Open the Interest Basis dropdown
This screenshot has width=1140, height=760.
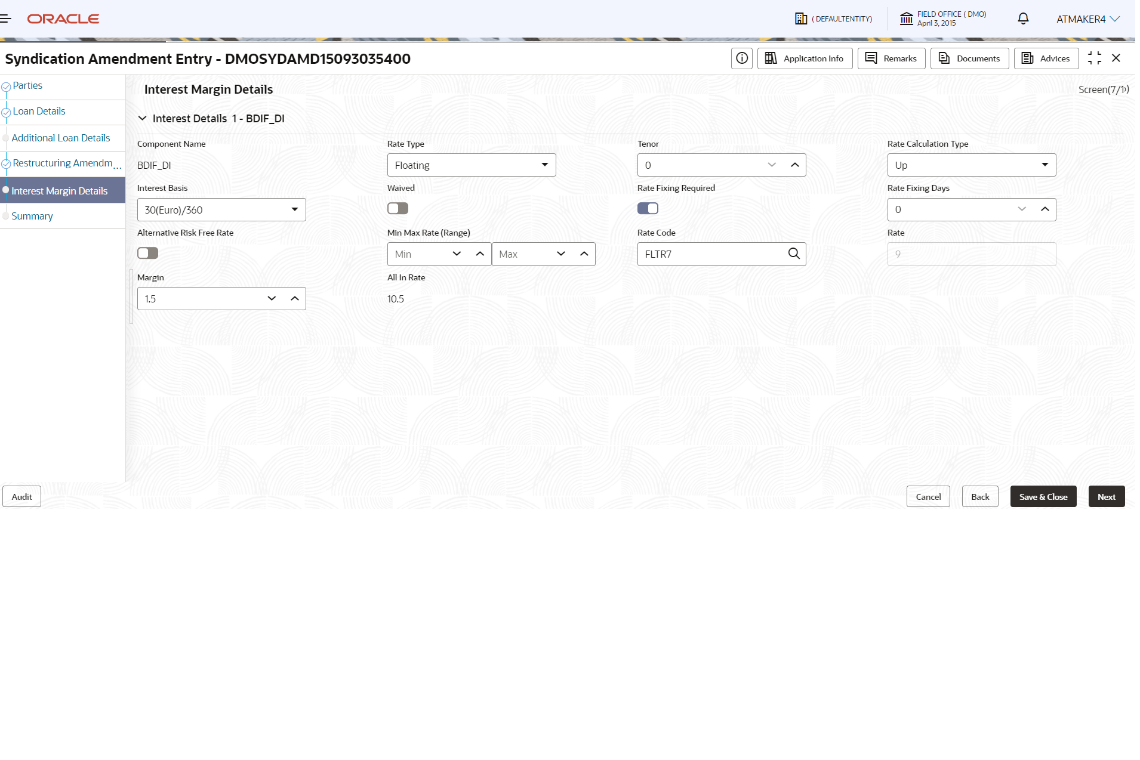(x=221, y=210)
